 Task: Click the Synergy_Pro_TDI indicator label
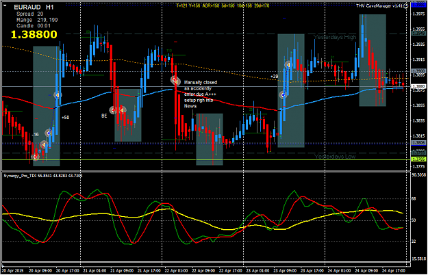(x=43, y=176)
